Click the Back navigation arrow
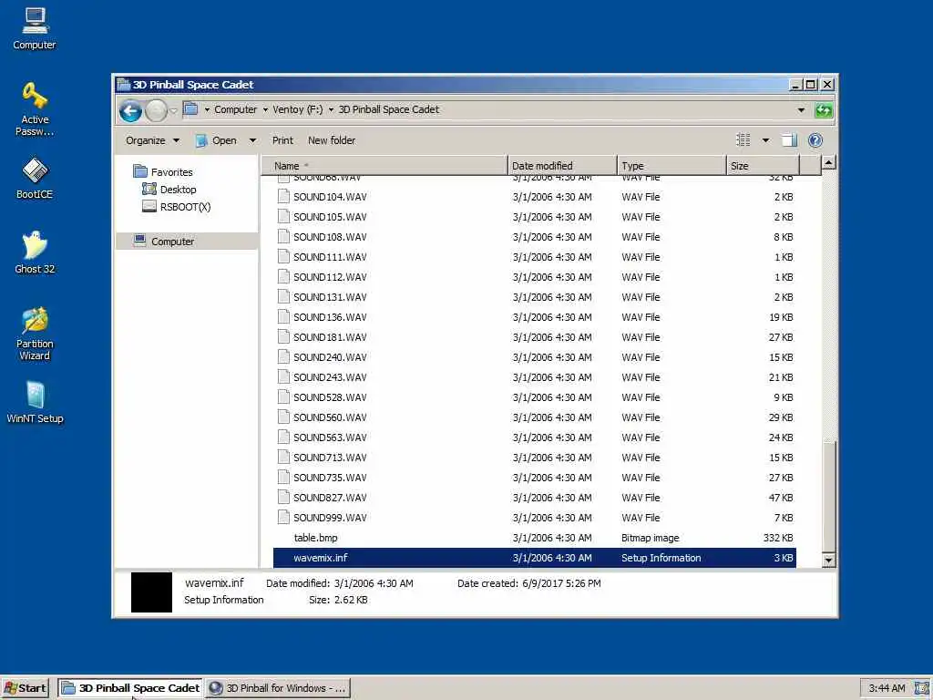This screenshot has height=700, width=933. [130, 110]
